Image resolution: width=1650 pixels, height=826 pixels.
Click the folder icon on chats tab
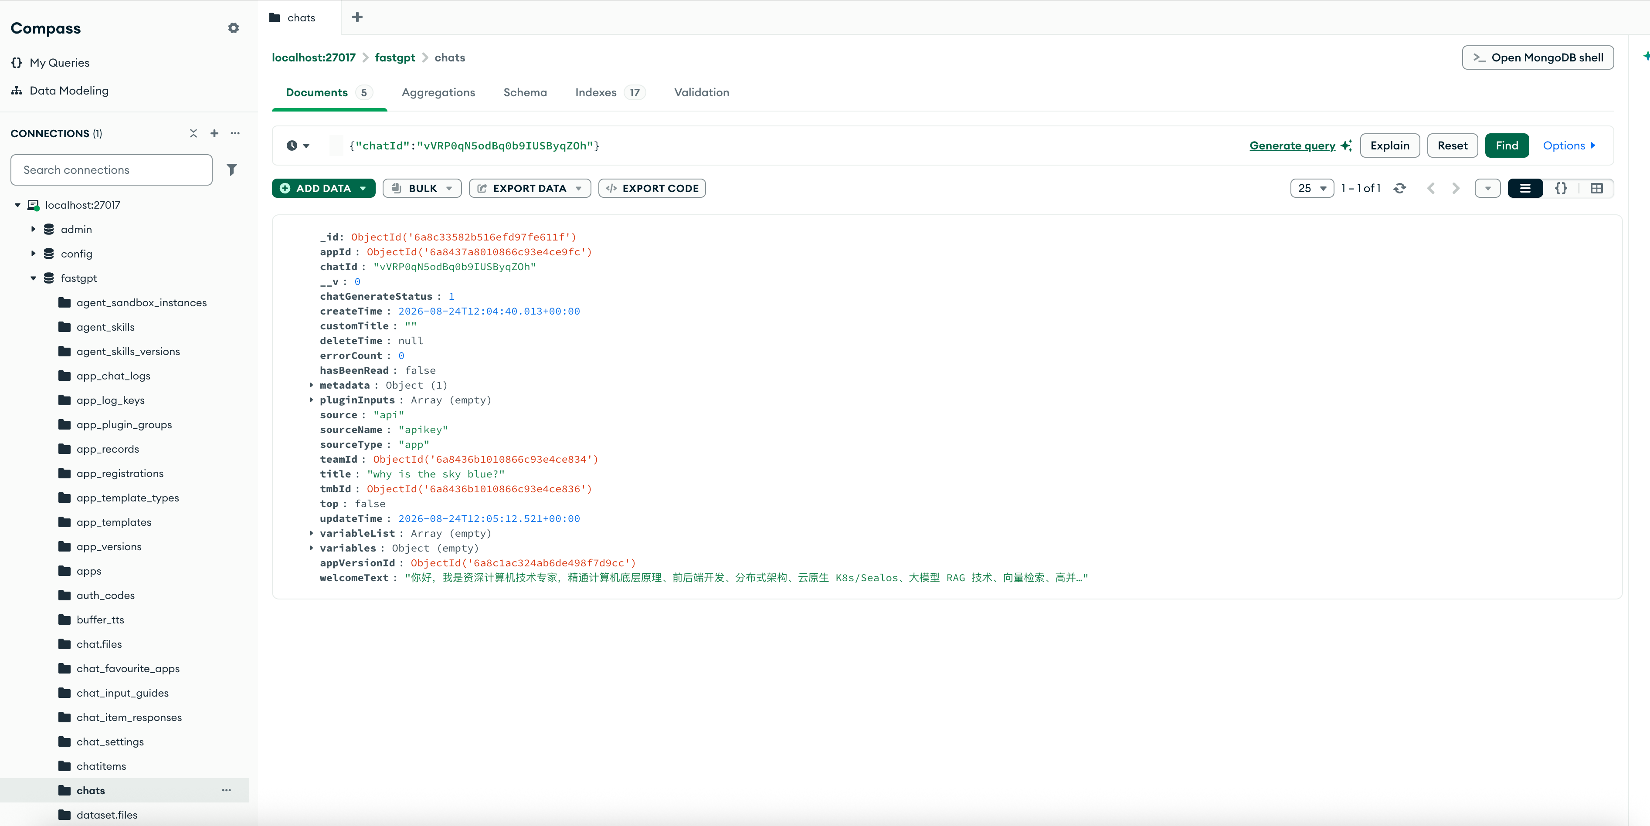pos(275,17)
